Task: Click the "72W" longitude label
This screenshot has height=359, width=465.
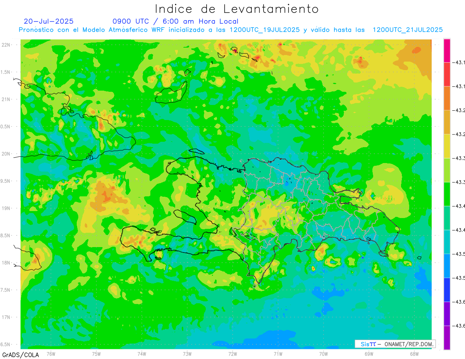Action: coord(232,354)
